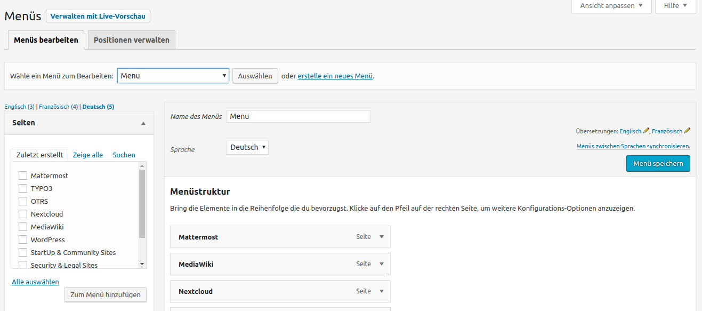Check the OTRS page checkbox
This screenshot has width=702, height=311.
click(x=23, y=201)
